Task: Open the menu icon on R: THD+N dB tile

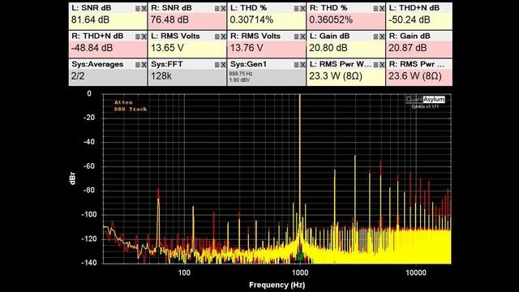Action: pyautogui.click(x=138, y=37)
